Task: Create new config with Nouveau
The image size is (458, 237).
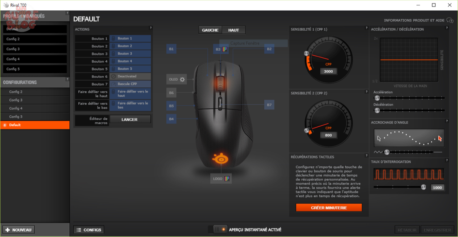Action: pyautogui.click(x=19, y=230)
